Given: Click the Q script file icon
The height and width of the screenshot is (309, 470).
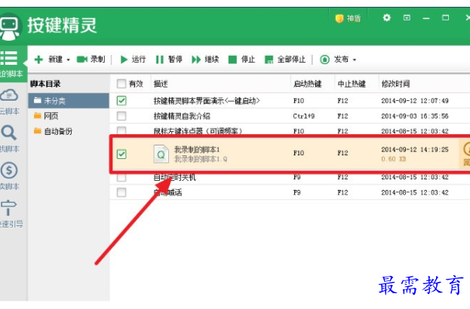Looking at the screenshot, I should [161, 154].
